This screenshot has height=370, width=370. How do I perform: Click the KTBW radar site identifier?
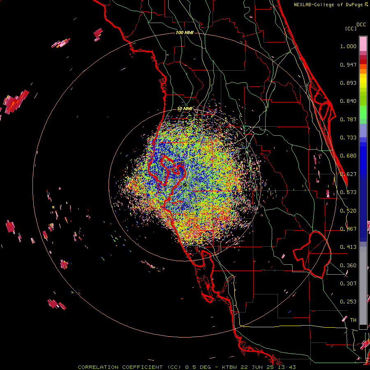click(x=230, y=367)
